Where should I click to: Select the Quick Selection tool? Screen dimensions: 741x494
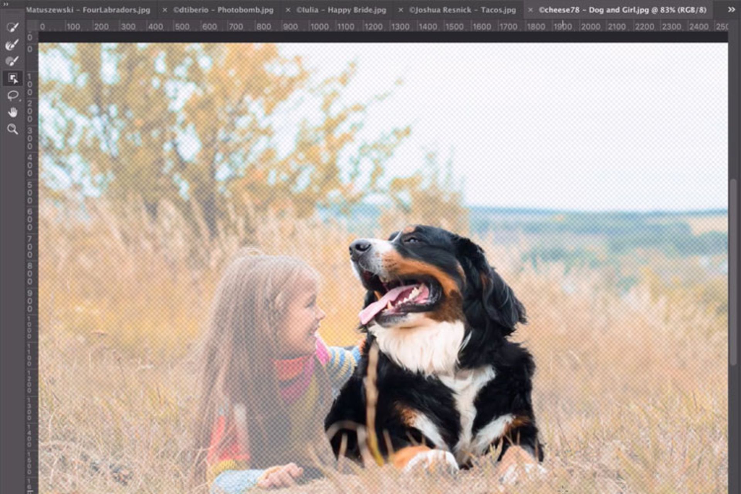[12, 28]
